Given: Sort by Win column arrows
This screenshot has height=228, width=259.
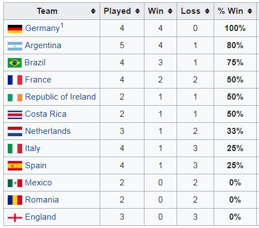Looking at the screenshot, I should 170,11.
